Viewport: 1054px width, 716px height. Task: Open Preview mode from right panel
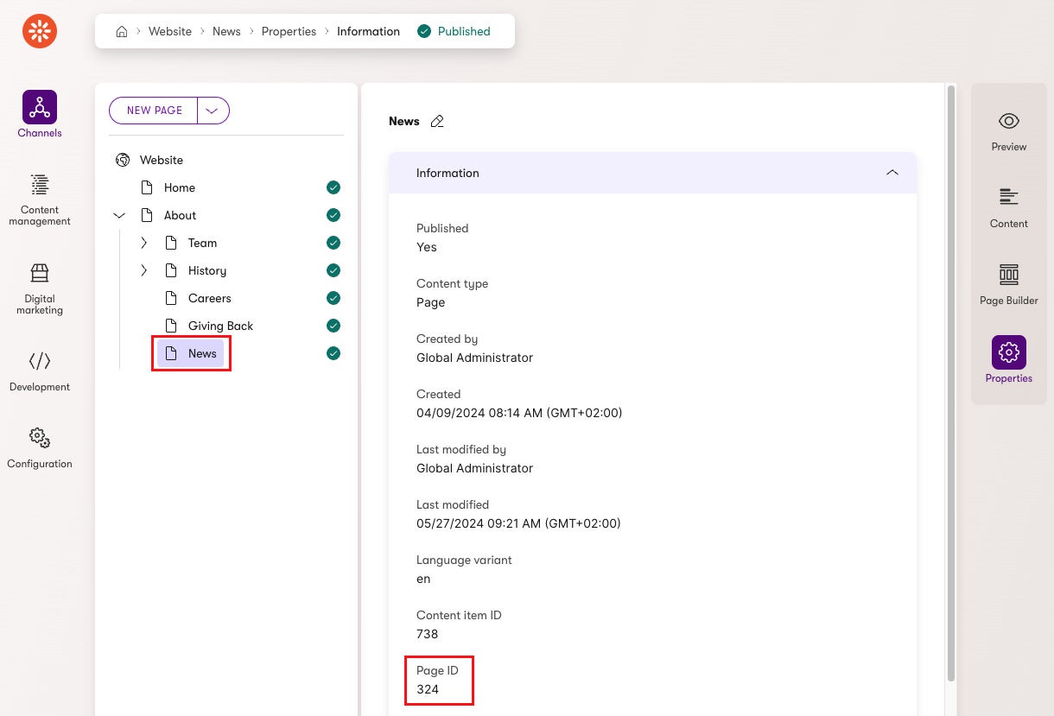click(x=1008, y=130)
